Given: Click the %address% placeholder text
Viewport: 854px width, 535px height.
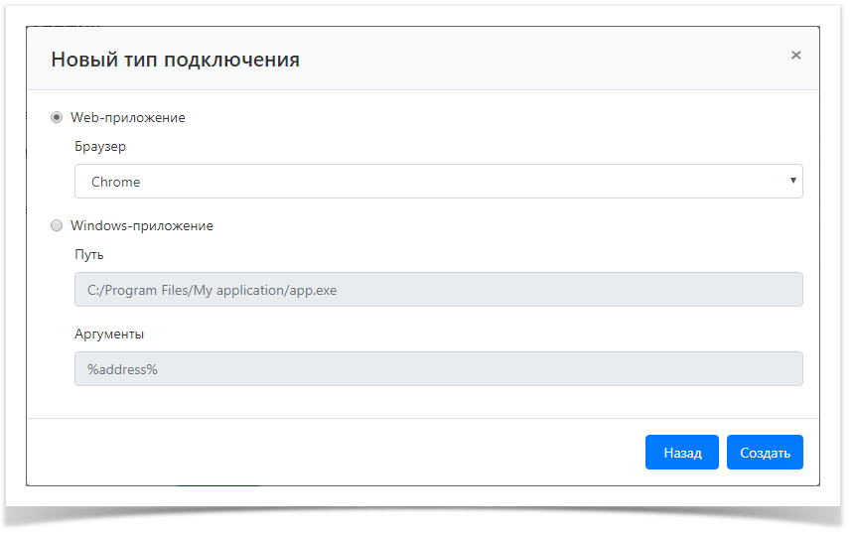Looking at the screenshot, I should coord(122,369).
